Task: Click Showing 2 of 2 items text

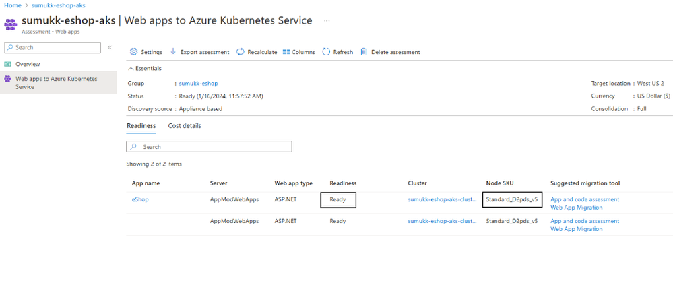Action: [154, 164]
